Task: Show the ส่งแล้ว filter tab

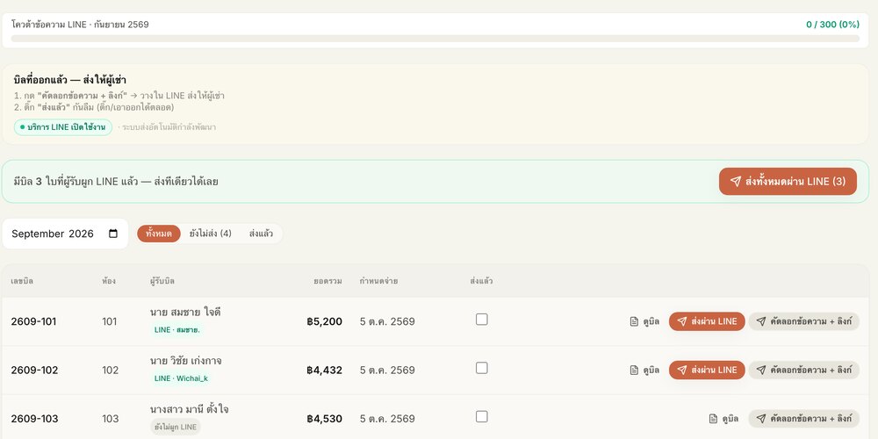Action: [x=261, y=234]
